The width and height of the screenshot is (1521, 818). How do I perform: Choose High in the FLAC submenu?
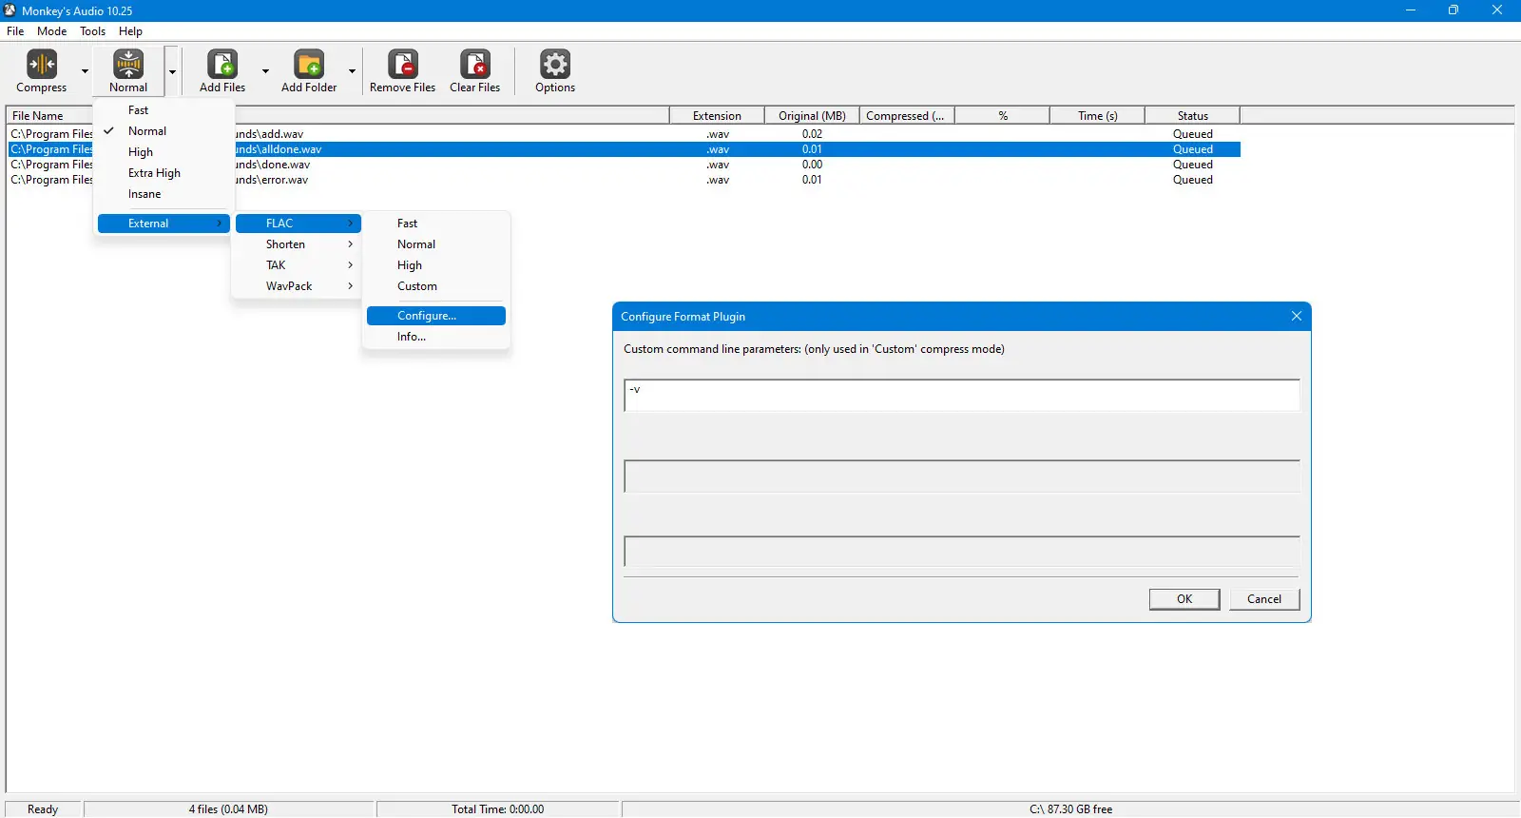(x=436, y=265)
